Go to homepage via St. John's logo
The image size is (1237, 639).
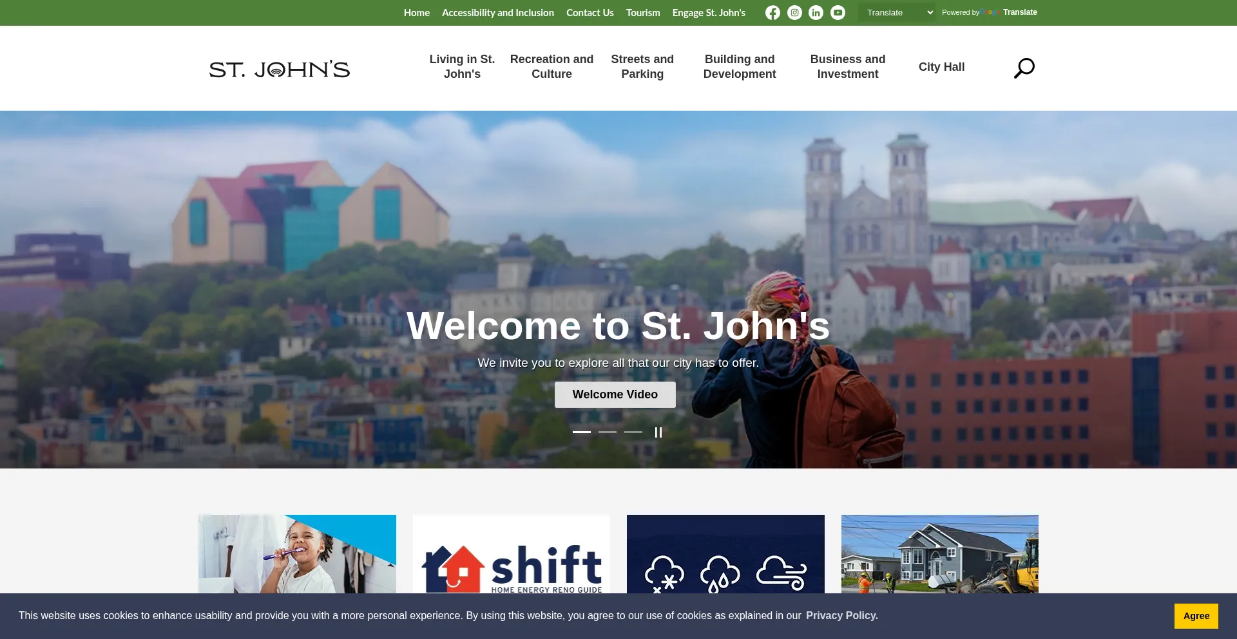click(280, 69)
